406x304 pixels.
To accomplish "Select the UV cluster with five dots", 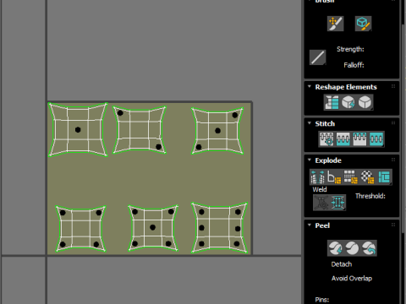I will pos(153,228).
